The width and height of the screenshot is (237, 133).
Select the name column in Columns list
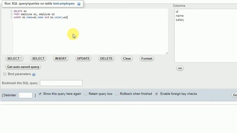tap(180, 16)
